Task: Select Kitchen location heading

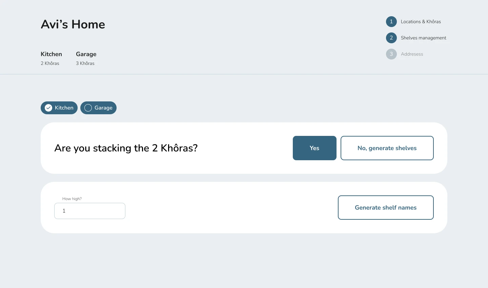Action: 51,54
